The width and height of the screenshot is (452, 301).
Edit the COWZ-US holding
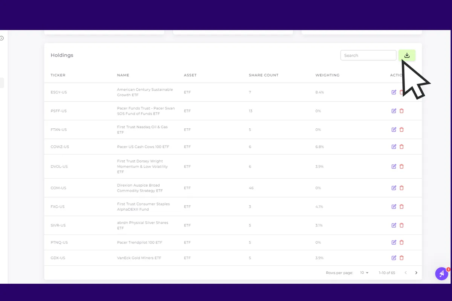coord(394,146)
